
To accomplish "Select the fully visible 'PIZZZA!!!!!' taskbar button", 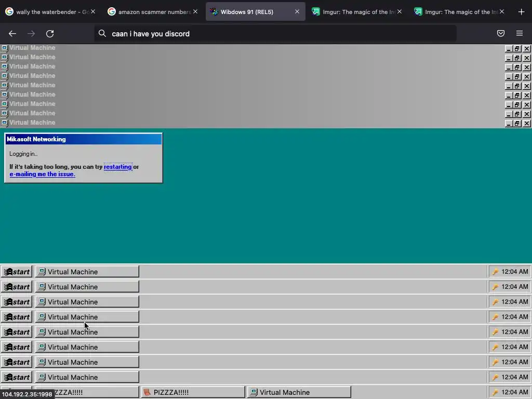I will click(x=193, y=392).
